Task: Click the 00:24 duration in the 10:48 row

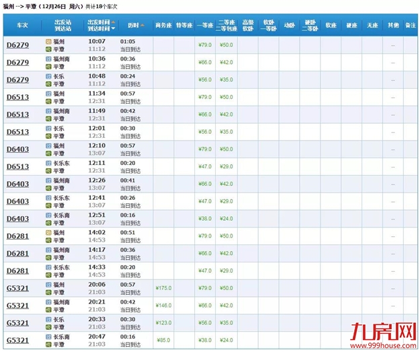Action: click(x=128, y=76)
